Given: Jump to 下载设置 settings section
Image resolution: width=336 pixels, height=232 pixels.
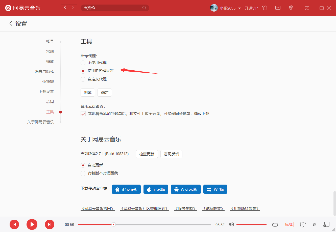Looking at the screenshot, I should [46, 92].
